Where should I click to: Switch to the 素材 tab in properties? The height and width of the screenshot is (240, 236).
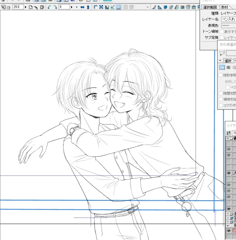(x=225, y=7)
